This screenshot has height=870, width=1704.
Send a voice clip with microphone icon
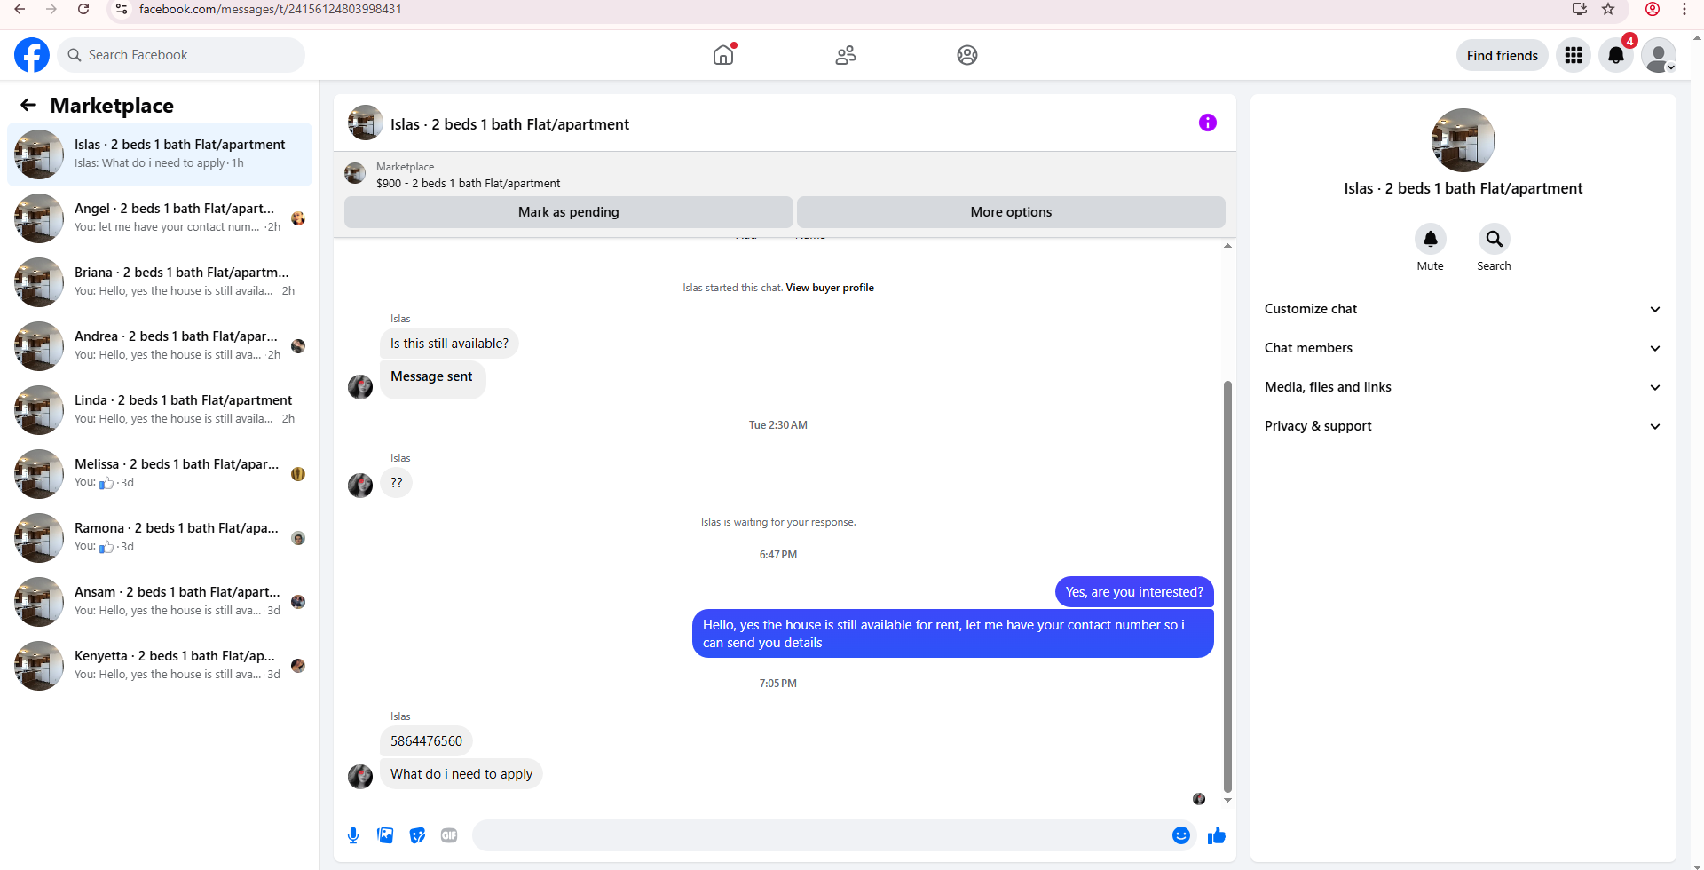click(x=353, y=835)
